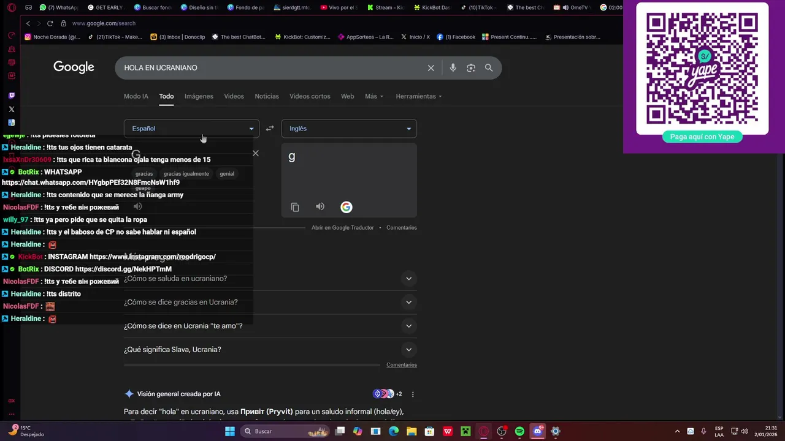The image size is (785, 441).
Task: Click the magnifier search button in the search bar
Action: (x=489, y=68)
